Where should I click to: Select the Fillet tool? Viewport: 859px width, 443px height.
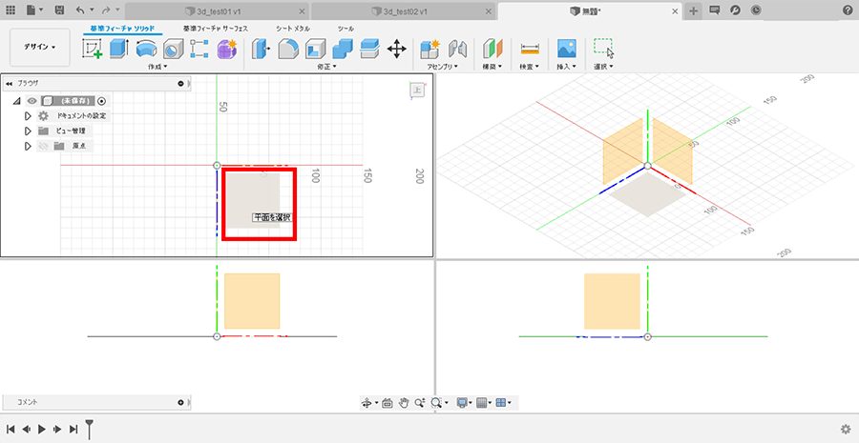pos(288,50)
